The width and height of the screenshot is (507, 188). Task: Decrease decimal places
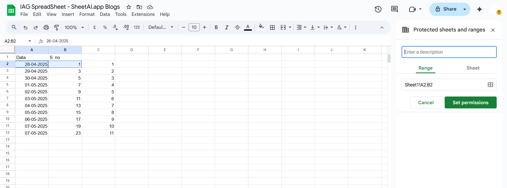(115, 27)
